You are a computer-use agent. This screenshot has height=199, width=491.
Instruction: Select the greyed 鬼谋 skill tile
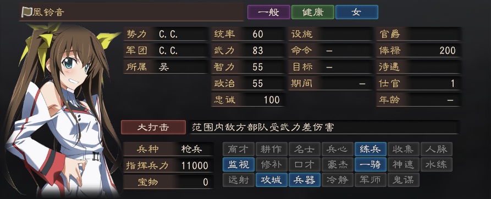tap(404, 180)
